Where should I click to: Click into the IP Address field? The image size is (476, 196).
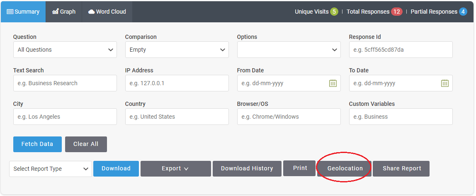click(177, 83)
